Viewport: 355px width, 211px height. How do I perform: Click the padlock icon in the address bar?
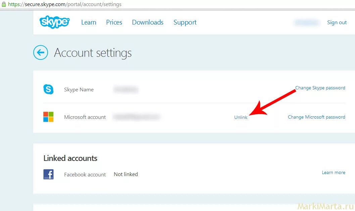[x=4, y=4]
